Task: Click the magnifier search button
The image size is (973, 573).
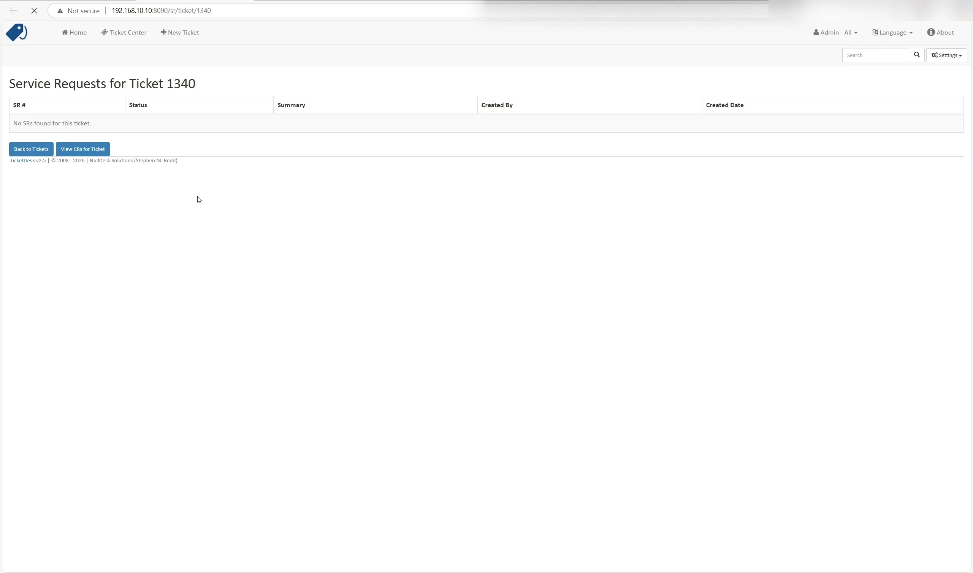Action: 917,55
